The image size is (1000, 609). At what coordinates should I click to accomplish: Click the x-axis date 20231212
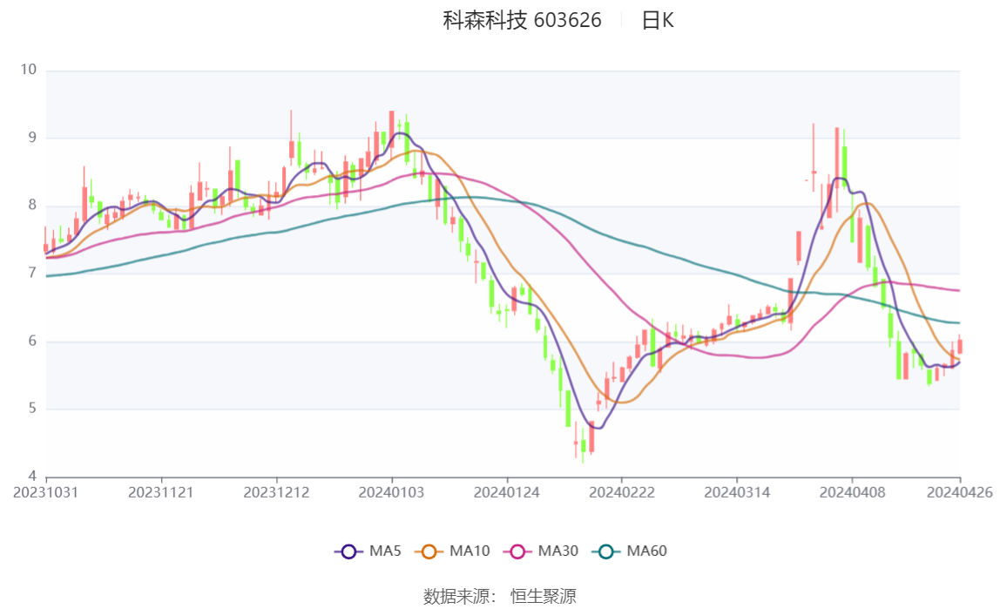276,493
